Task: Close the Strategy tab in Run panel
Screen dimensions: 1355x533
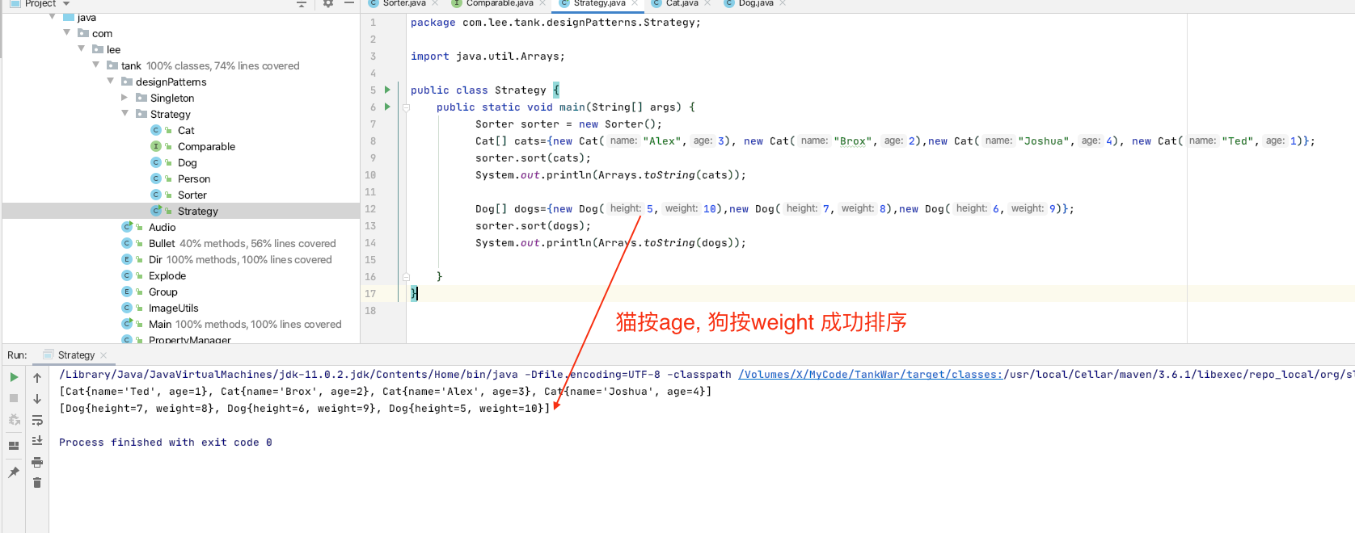Action: 103,355
